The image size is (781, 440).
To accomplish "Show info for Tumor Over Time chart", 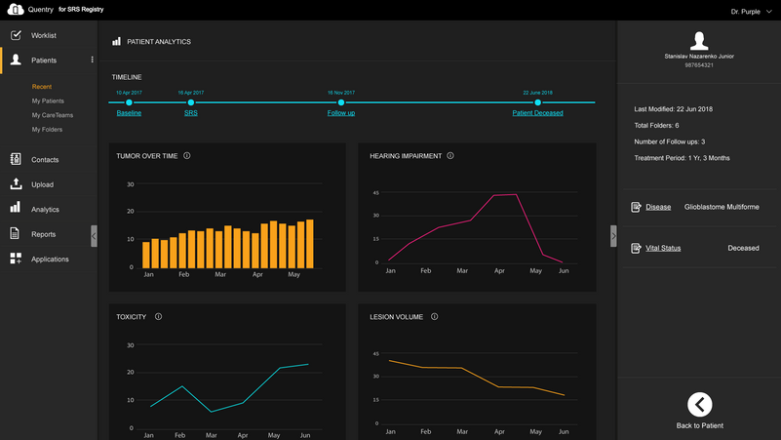I will tap(187, 155).
